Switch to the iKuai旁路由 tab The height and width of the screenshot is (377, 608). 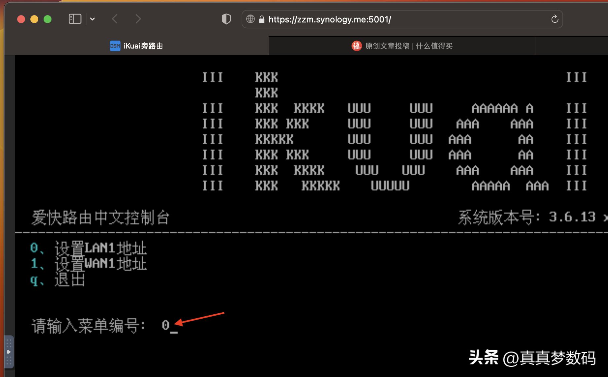[136, 46]
